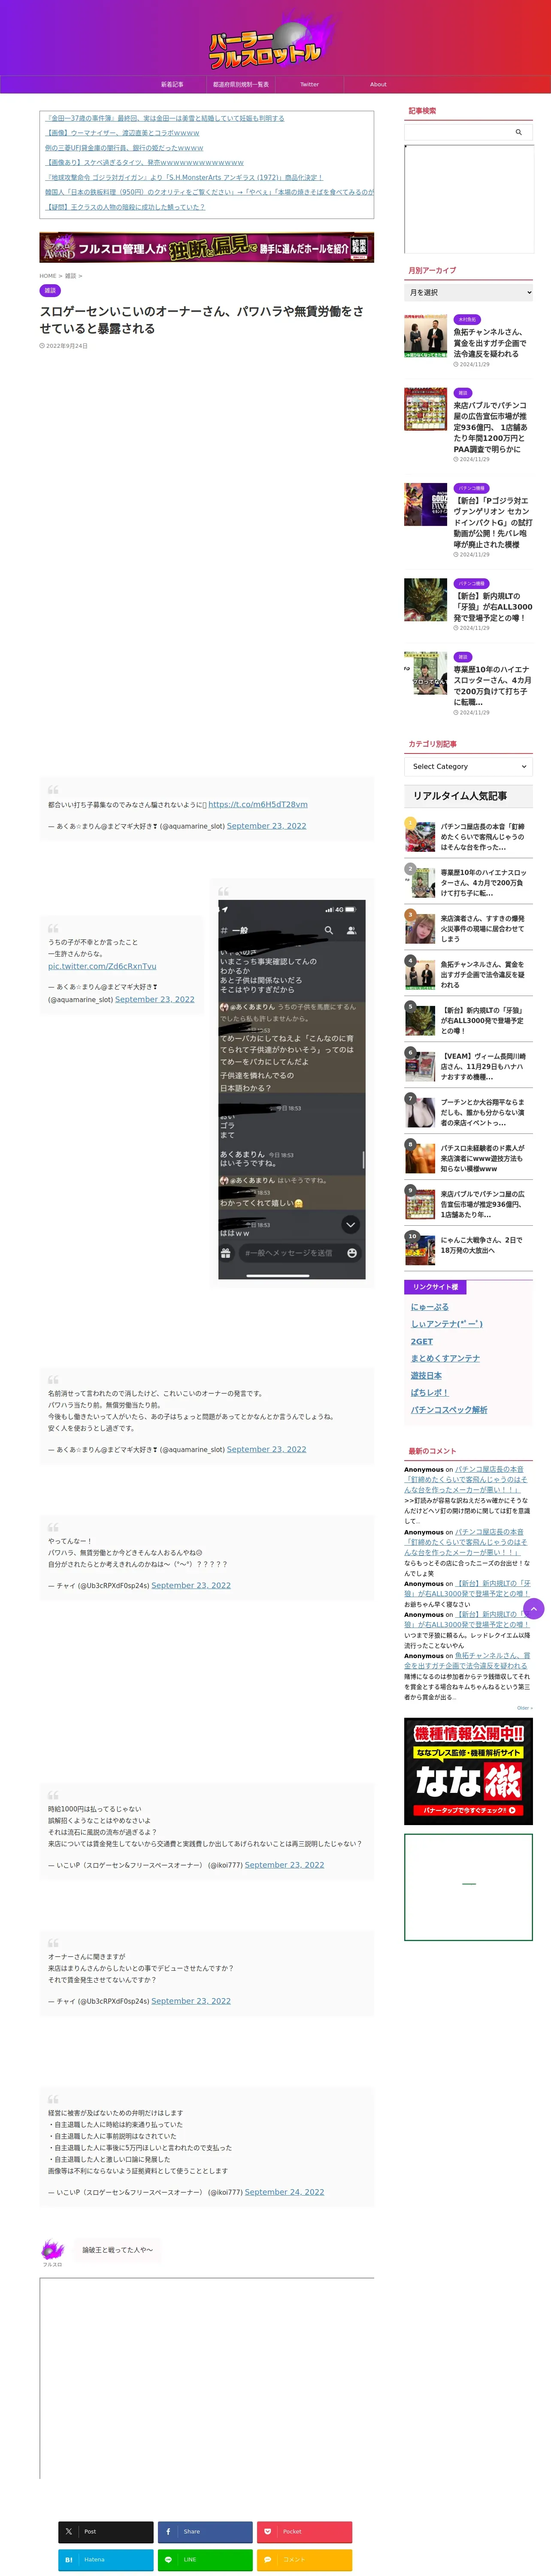Open the rank 6 popular article VEAM ヴィーム長岡川崎
Viewport: 551px width, 2576px height.
[x=468, y=1066]
